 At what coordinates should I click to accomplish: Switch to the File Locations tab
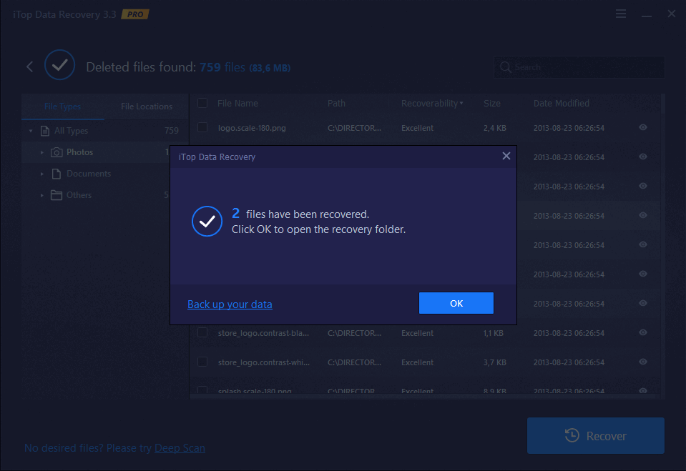pos(147,106)
